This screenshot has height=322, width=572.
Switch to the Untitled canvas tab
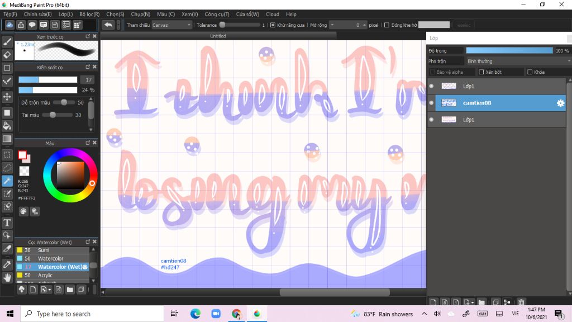point(218,36)
